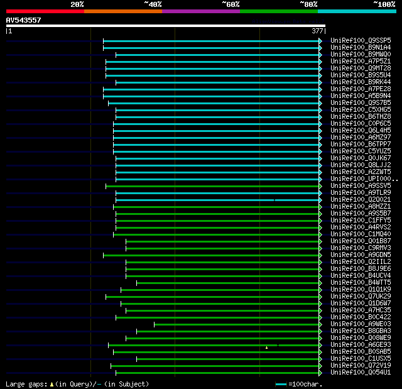The image size is (402, 389).
Task: Click the UniRef100_A9S5B7 label
Action: tap(361, 214)
